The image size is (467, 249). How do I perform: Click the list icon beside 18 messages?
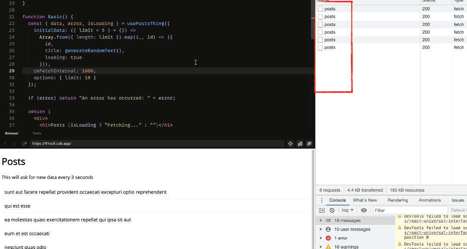point(328,221)
